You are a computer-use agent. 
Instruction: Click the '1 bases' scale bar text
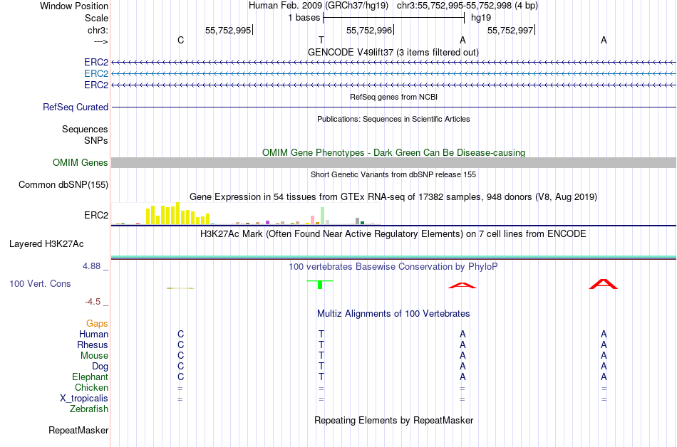(304, 18)
